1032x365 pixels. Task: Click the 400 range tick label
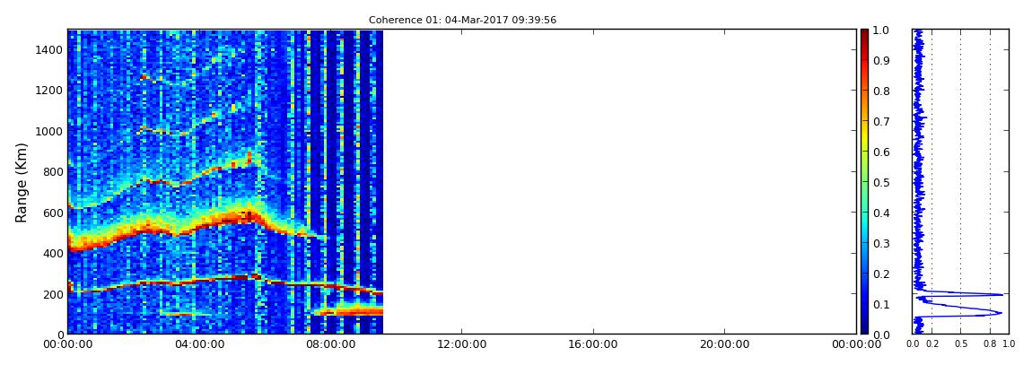[x=54, y=253]
